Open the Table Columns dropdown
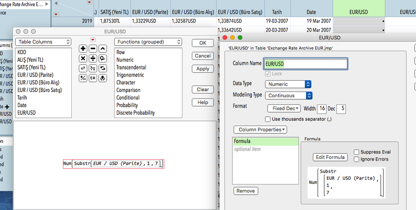 [43, 42]
